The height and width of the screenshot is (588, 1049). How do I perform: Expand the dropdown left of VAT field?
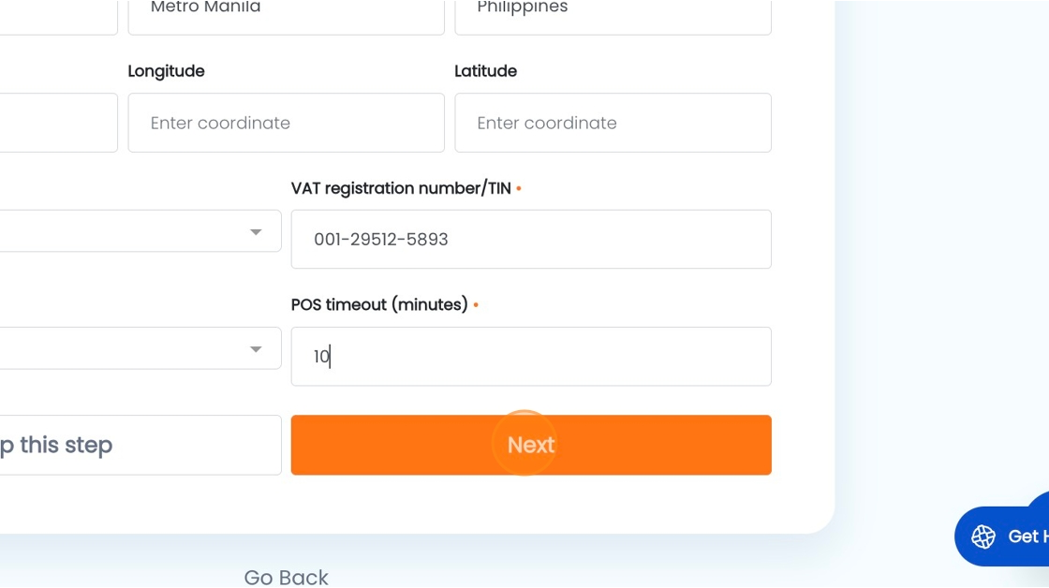click(140, 231)
